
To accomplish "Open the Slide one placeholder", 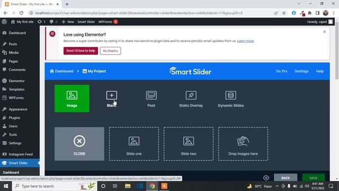I will (134, 144).
